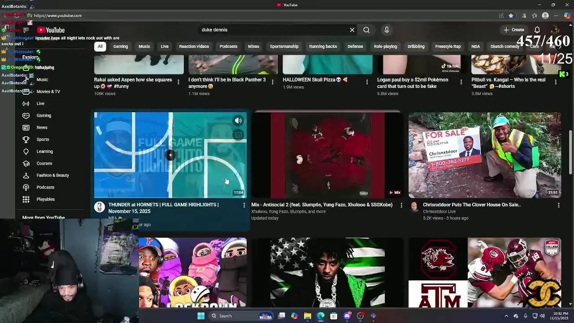
Task: Choose the Defense chip
Action: [x=355, y=46]
